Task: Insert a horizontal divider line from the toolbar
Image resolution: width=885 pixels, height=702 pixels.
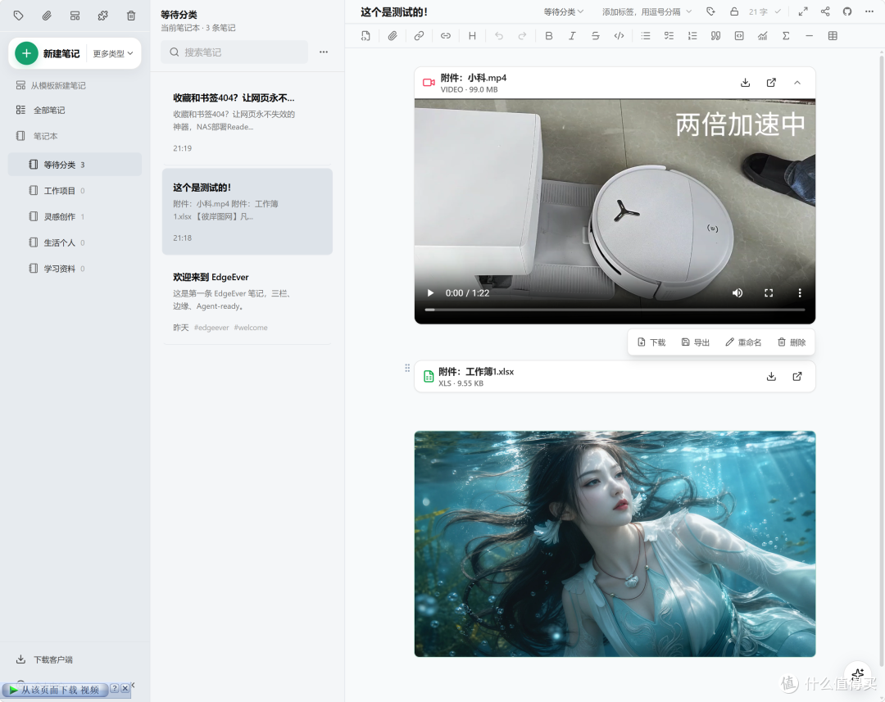Action: pyautogui.click(x=809, y=36)
